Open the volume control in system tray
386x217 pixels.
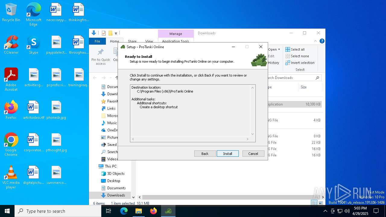pyautogui.click(x=347, y=211)
